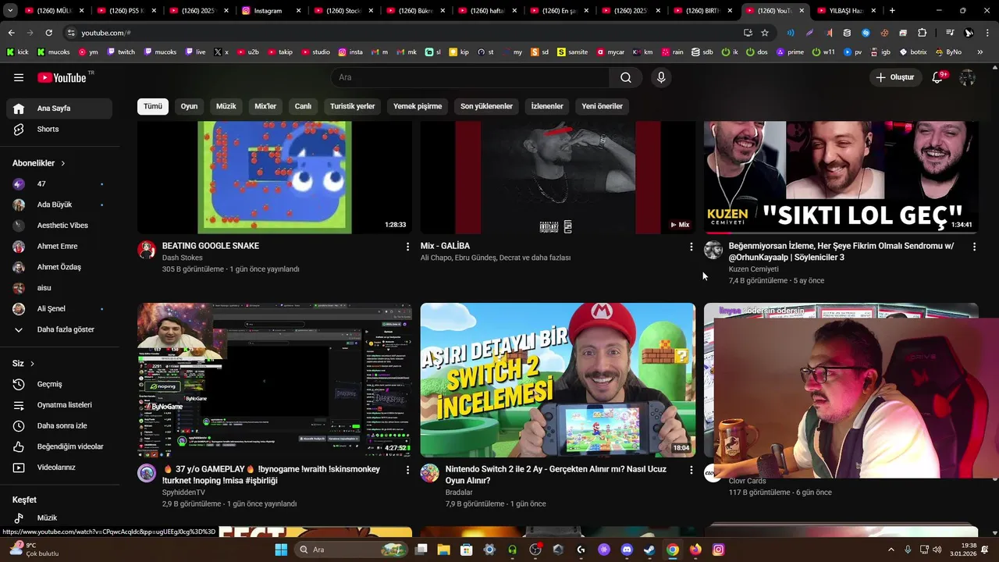Open the Kuzen Cemiyeti channel avatar
The width and height of the screenshot is (999, 562).
[x=713, y=250]
